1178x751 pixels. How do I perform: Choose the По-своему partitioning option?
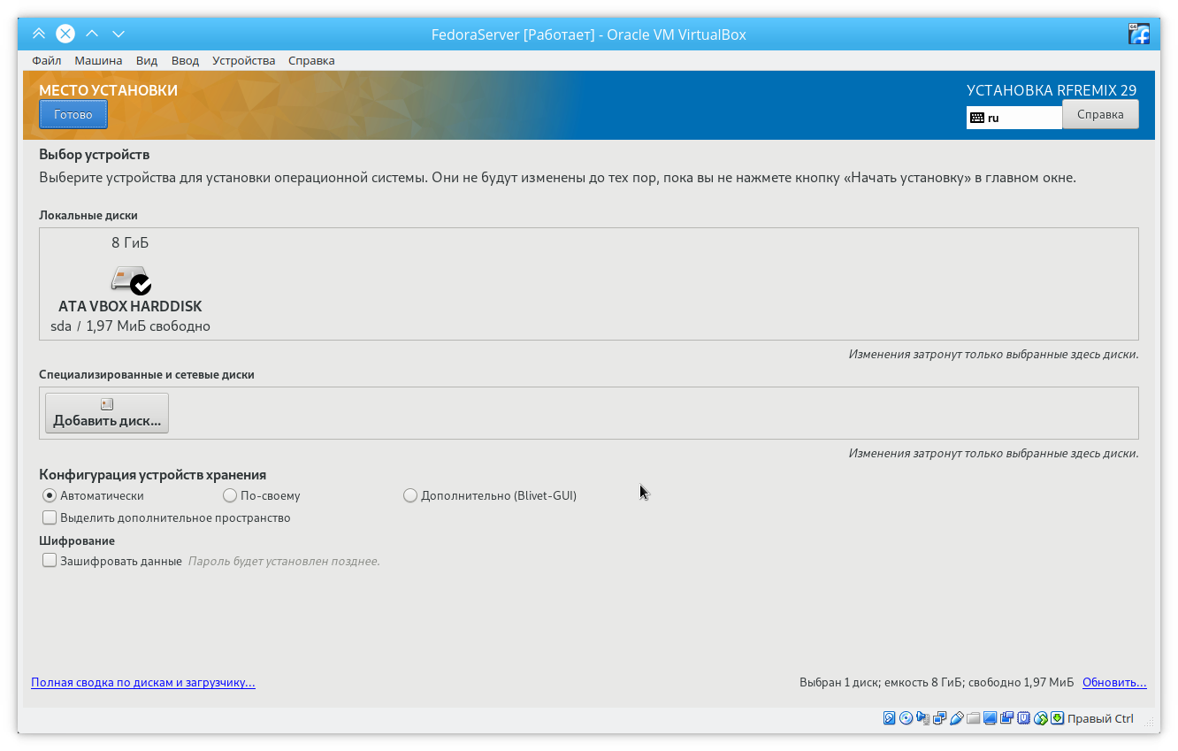coord(230,495)
